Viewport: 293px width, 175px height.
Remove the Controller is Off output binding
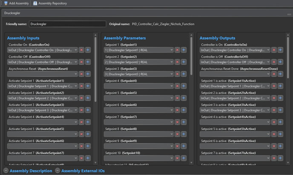274,62
